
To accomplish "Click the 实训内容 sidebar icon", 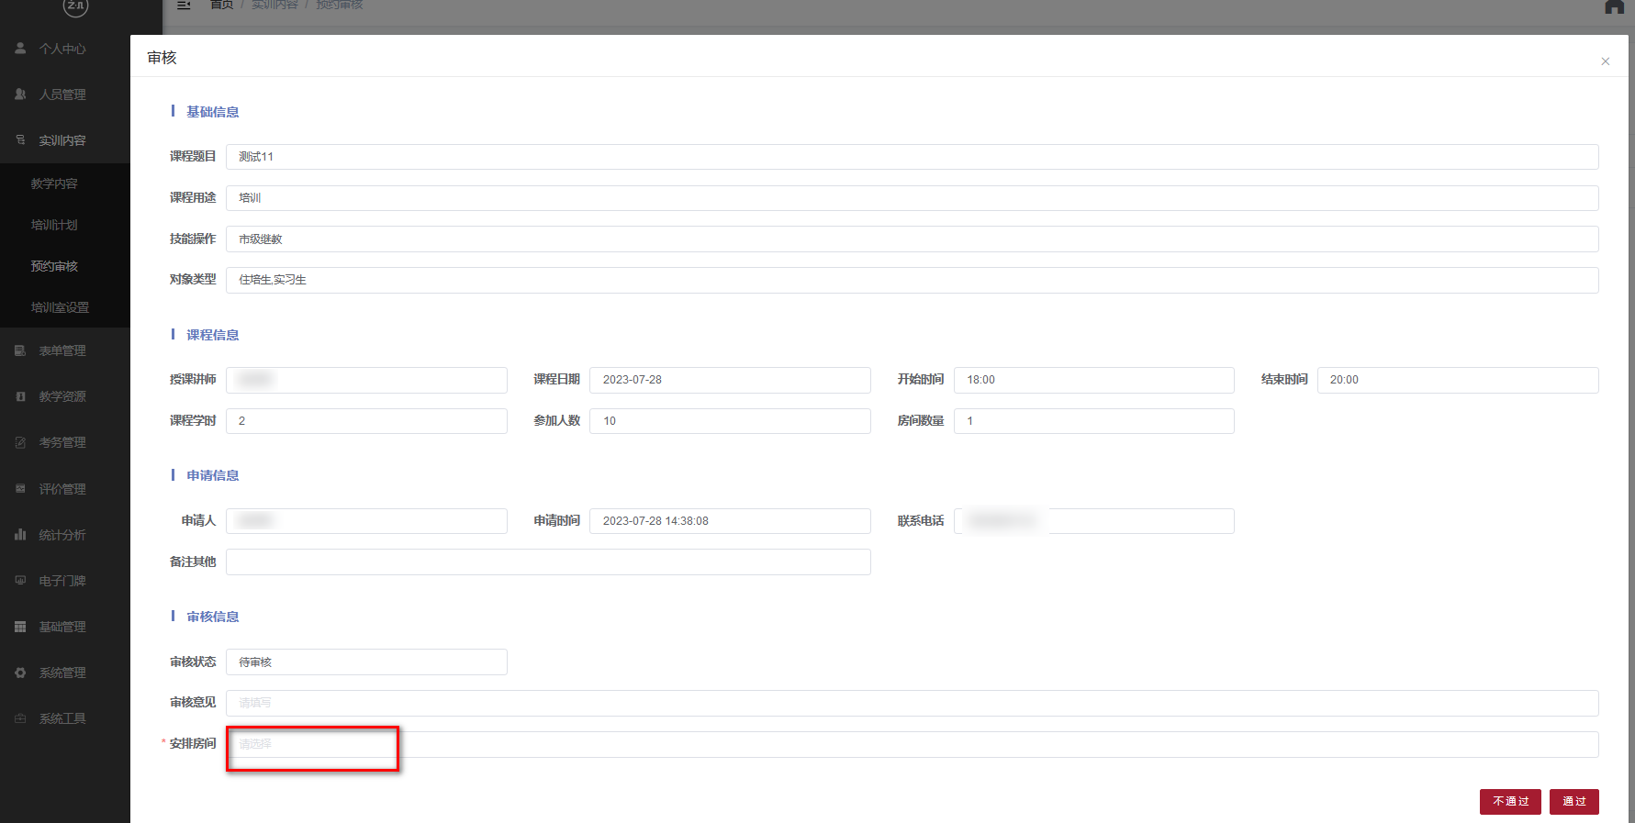I will (20, 140).
